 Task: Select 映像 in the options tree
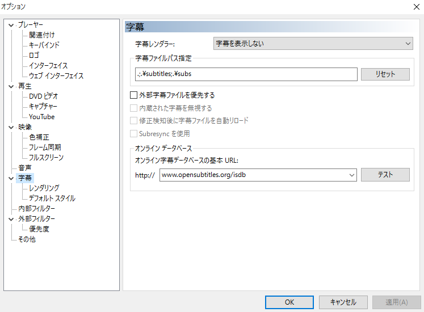[25, 127]
